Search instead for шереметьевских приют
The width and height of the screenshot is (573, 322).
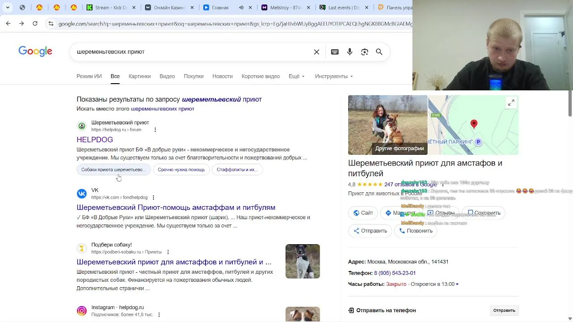(162, 109)
